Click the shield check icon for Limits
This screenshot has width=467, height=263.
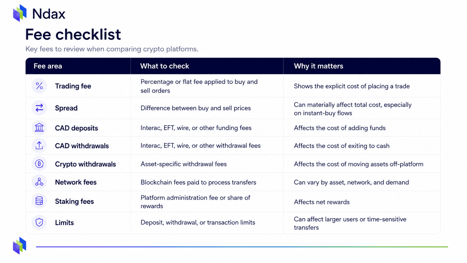[39, 222]
